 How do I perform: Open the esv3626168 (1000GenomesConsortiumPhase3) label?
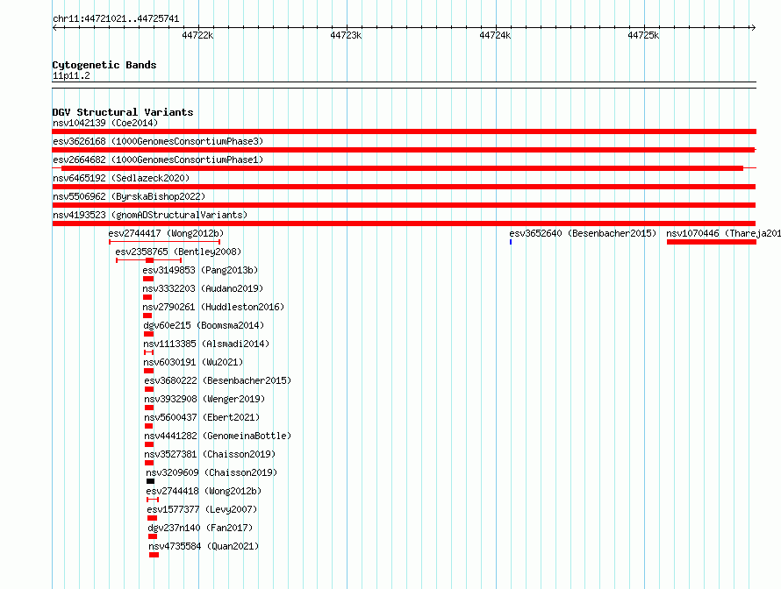(x=158, y=141)
